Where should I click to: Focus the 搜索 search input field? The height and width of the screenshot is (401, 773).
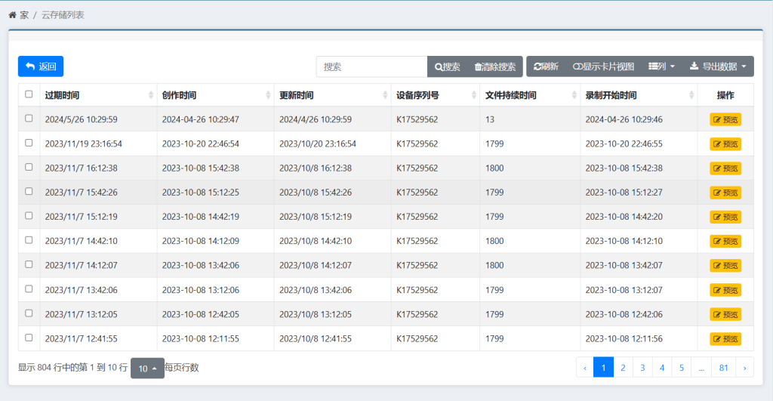coord(371,66)
